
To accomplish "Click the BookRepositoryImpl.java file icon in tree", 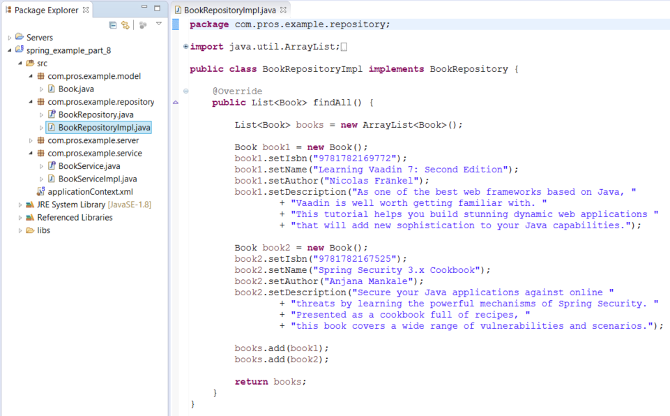I will (x=52, y=127).
